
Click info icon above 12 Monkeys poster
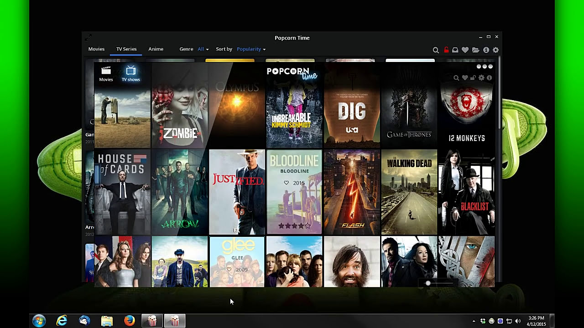tap(489, 78)
